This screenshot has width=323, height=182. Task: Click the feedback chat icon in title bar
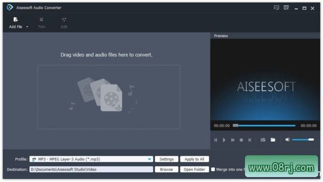276,8
